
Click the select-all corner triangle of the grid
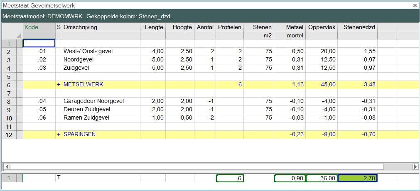pos(19,36)
